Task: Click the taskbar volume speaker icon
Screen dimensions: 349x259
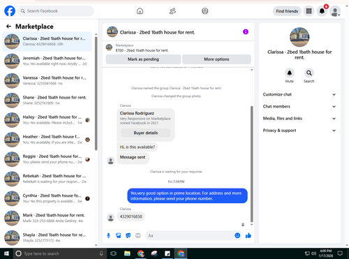Action: point(314,253)
